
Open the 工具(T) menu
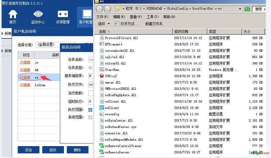(x=152, y=17)
